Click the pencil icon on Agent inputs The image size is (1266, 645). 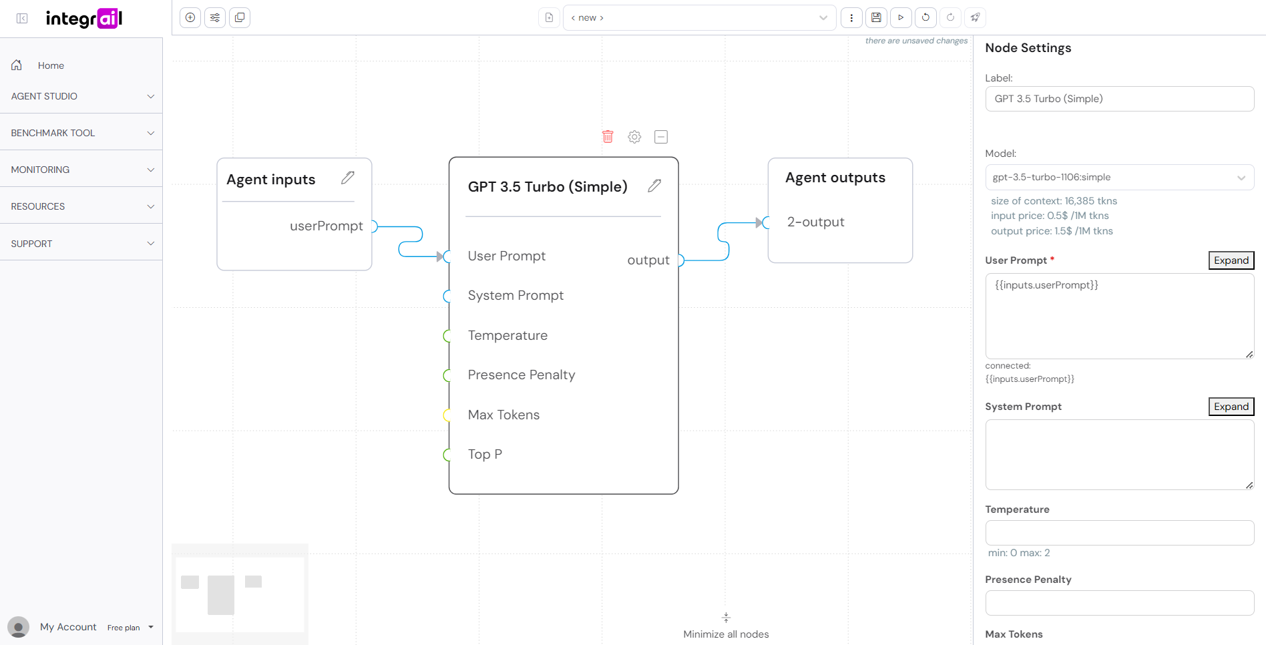[x=348, y=178]
